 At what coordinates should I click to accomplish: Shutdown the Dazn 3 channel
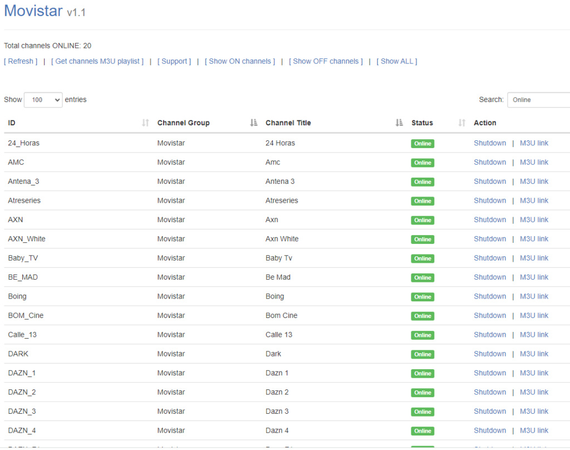pyautogui.click(x=490, y=411)
